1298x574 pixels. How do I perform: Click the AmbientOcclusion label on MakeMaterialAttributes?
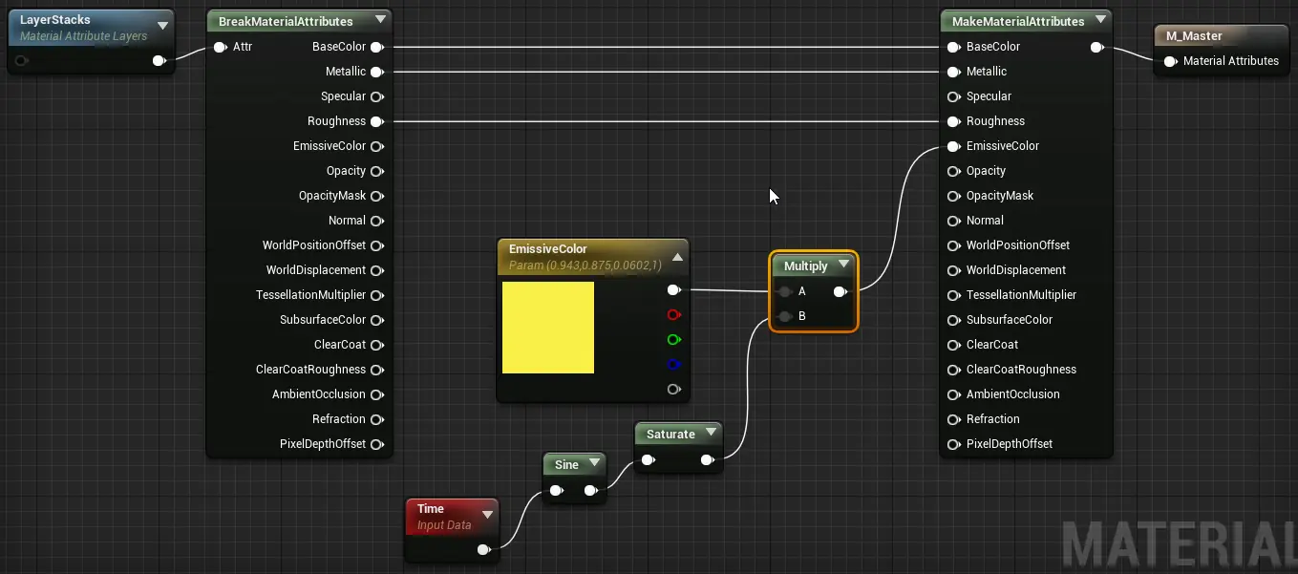[1013, 394]
